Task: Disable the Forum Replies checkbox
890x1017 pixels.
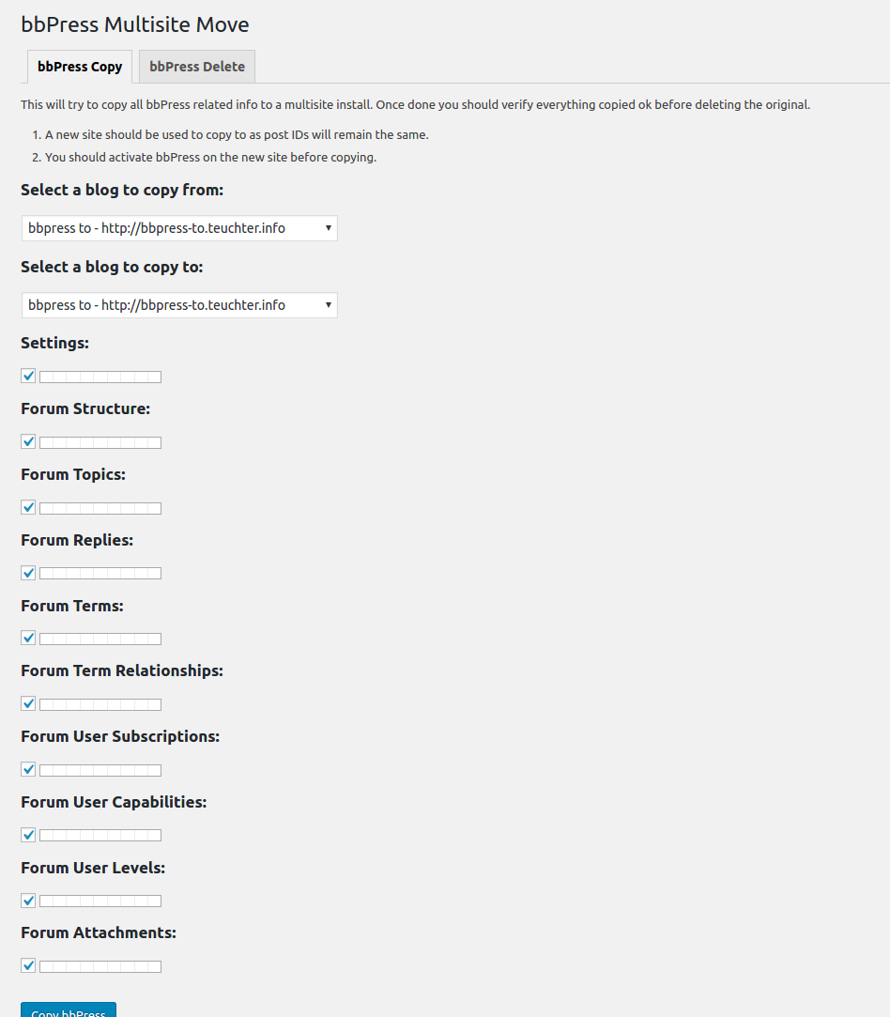Action: (28, 573)
